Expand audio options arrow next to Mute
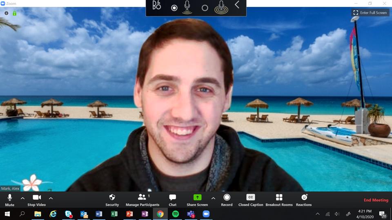 click(x=22, y=198)
